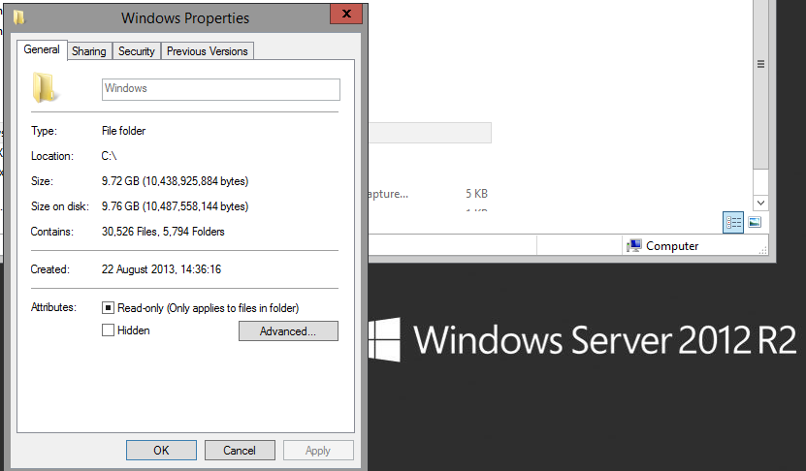The width and height of the screenshot is (806, 471).
Task: Click the Location value C:\
Action: tap(109, 156)
